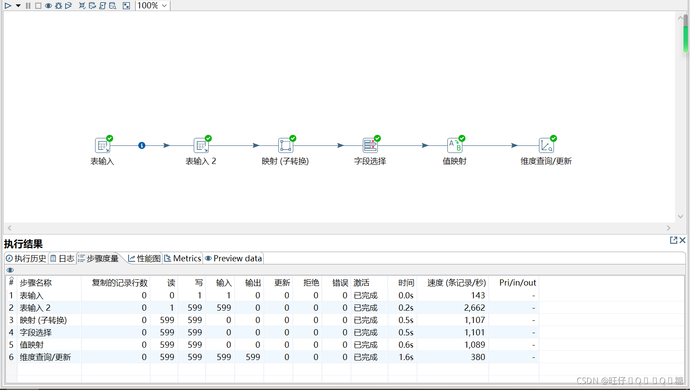
Task: Click speed value 380
Action: click(478, 357)
